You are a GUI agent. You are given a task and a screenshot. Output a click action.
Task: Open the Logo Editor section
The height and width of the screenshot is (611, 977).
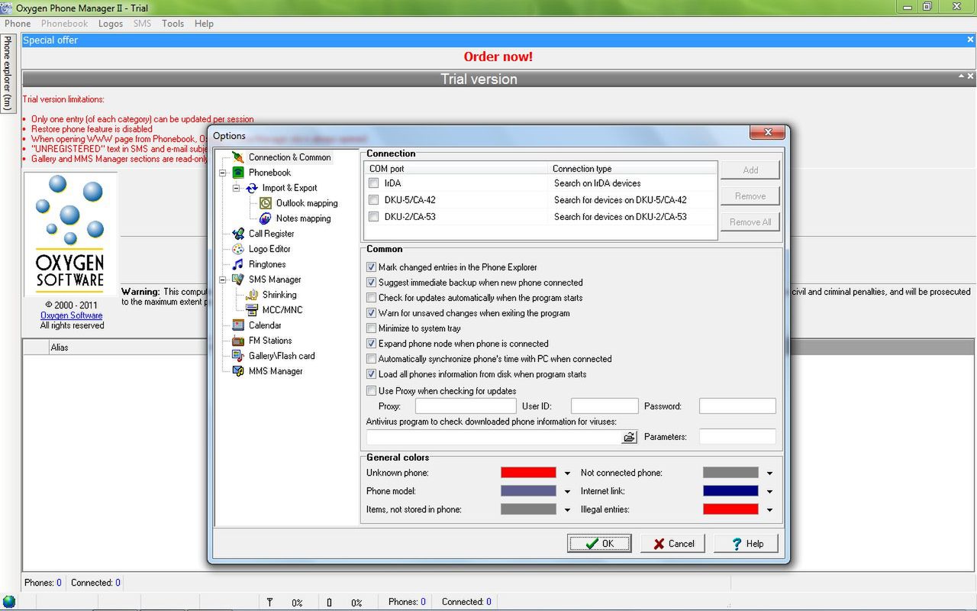pos(237,248)
